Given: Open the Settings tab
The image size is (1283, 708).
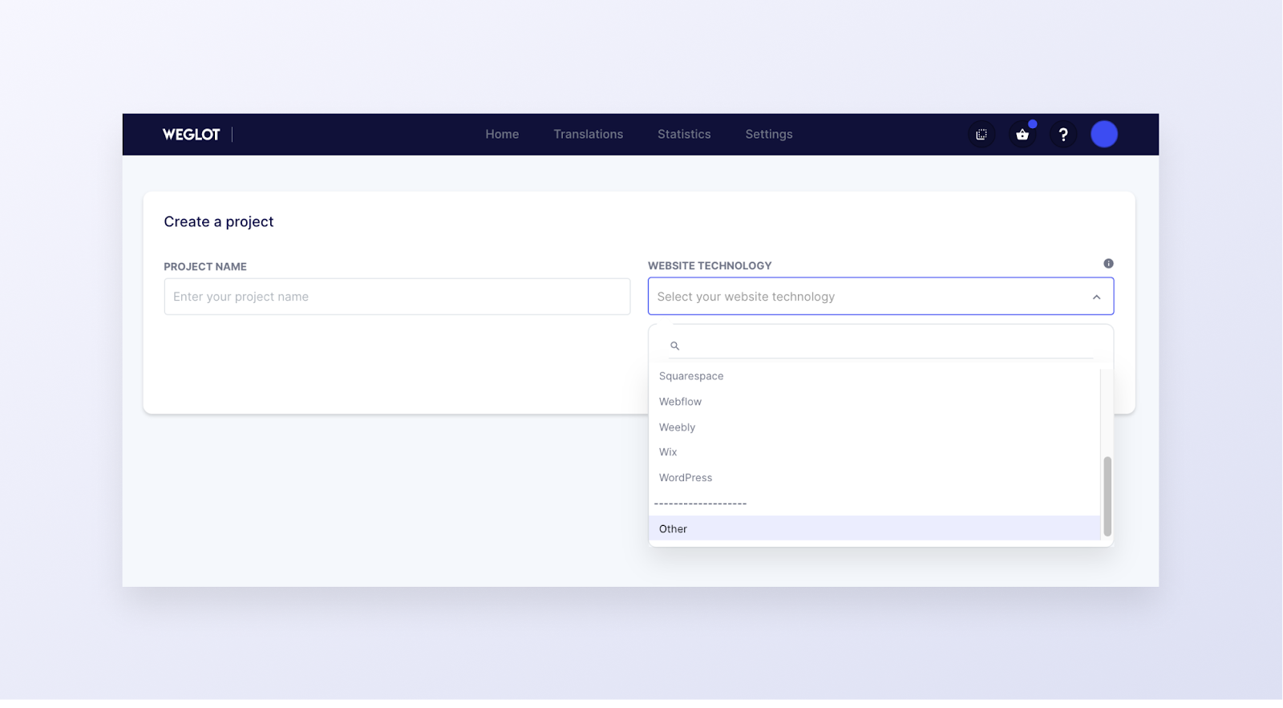Looking at the screenshot, I should (x=769, y=135).
